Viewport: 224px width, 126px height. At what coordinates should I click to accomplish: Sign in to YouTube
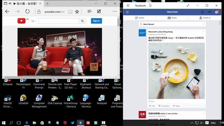point(97,21)
